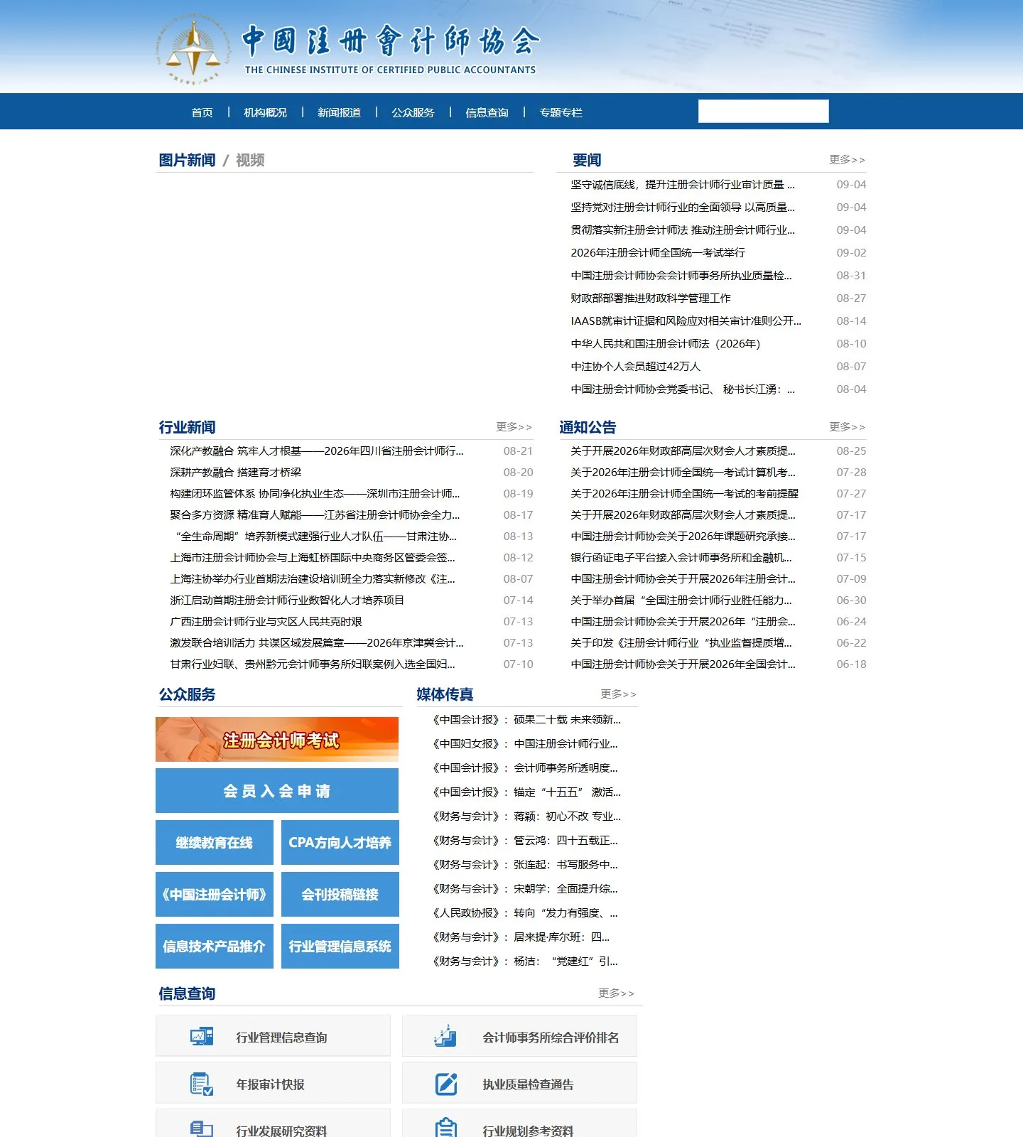Click the 行业规划参考资料 clipboard icon
This screenshot has height=1137, width=1023.
445,1128
